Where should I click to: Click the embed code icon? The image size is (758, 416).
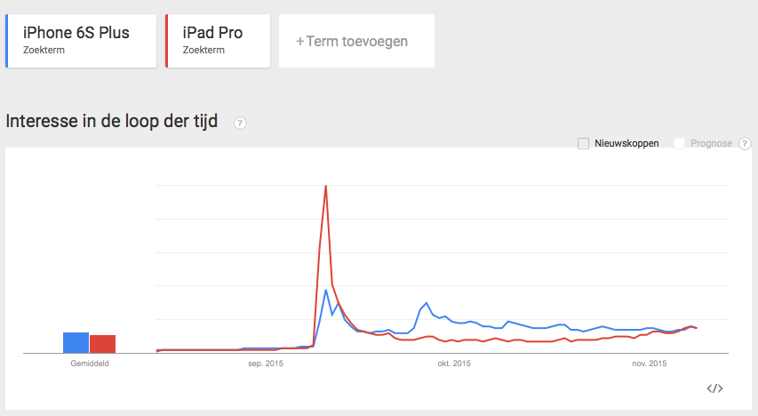[x=714, y=388]
